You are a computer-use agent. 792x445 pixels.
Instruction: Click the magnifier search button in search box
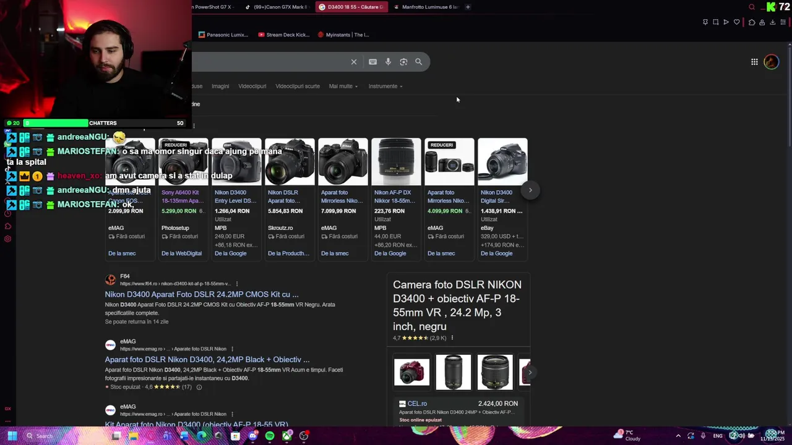click(x=419, y=62)
